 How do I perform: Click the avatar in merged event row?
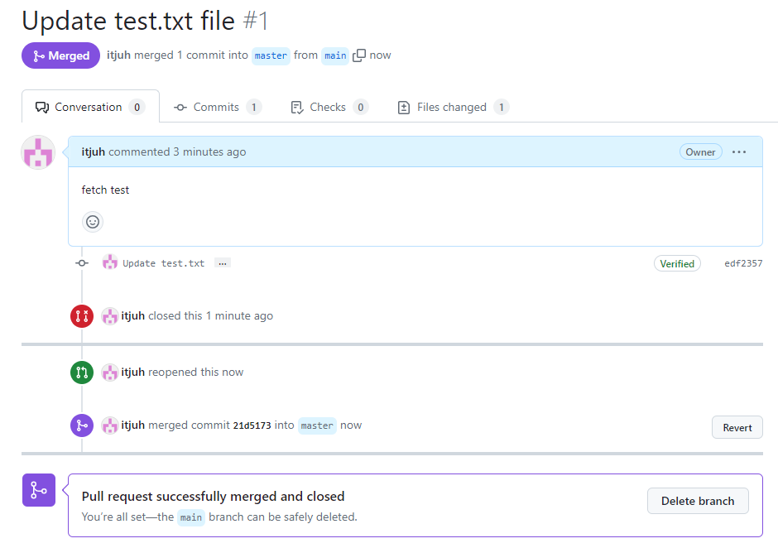(x=109, y=425)
